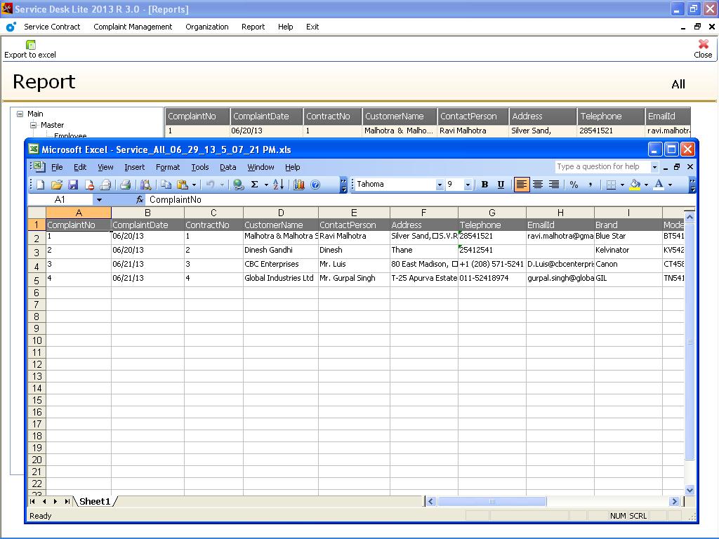The image size is (719, 539).
Task: Toggle Bold formatting in Excel
Action: pyautogui.click(x=484, y=185)
